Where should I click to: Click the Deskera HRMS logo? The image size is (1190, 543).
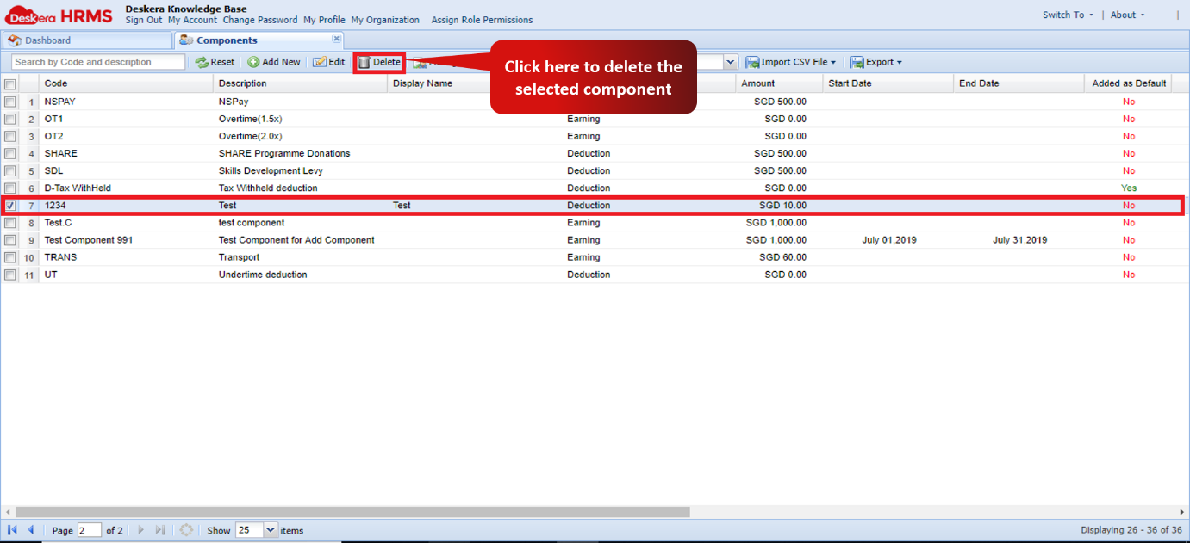59,15
